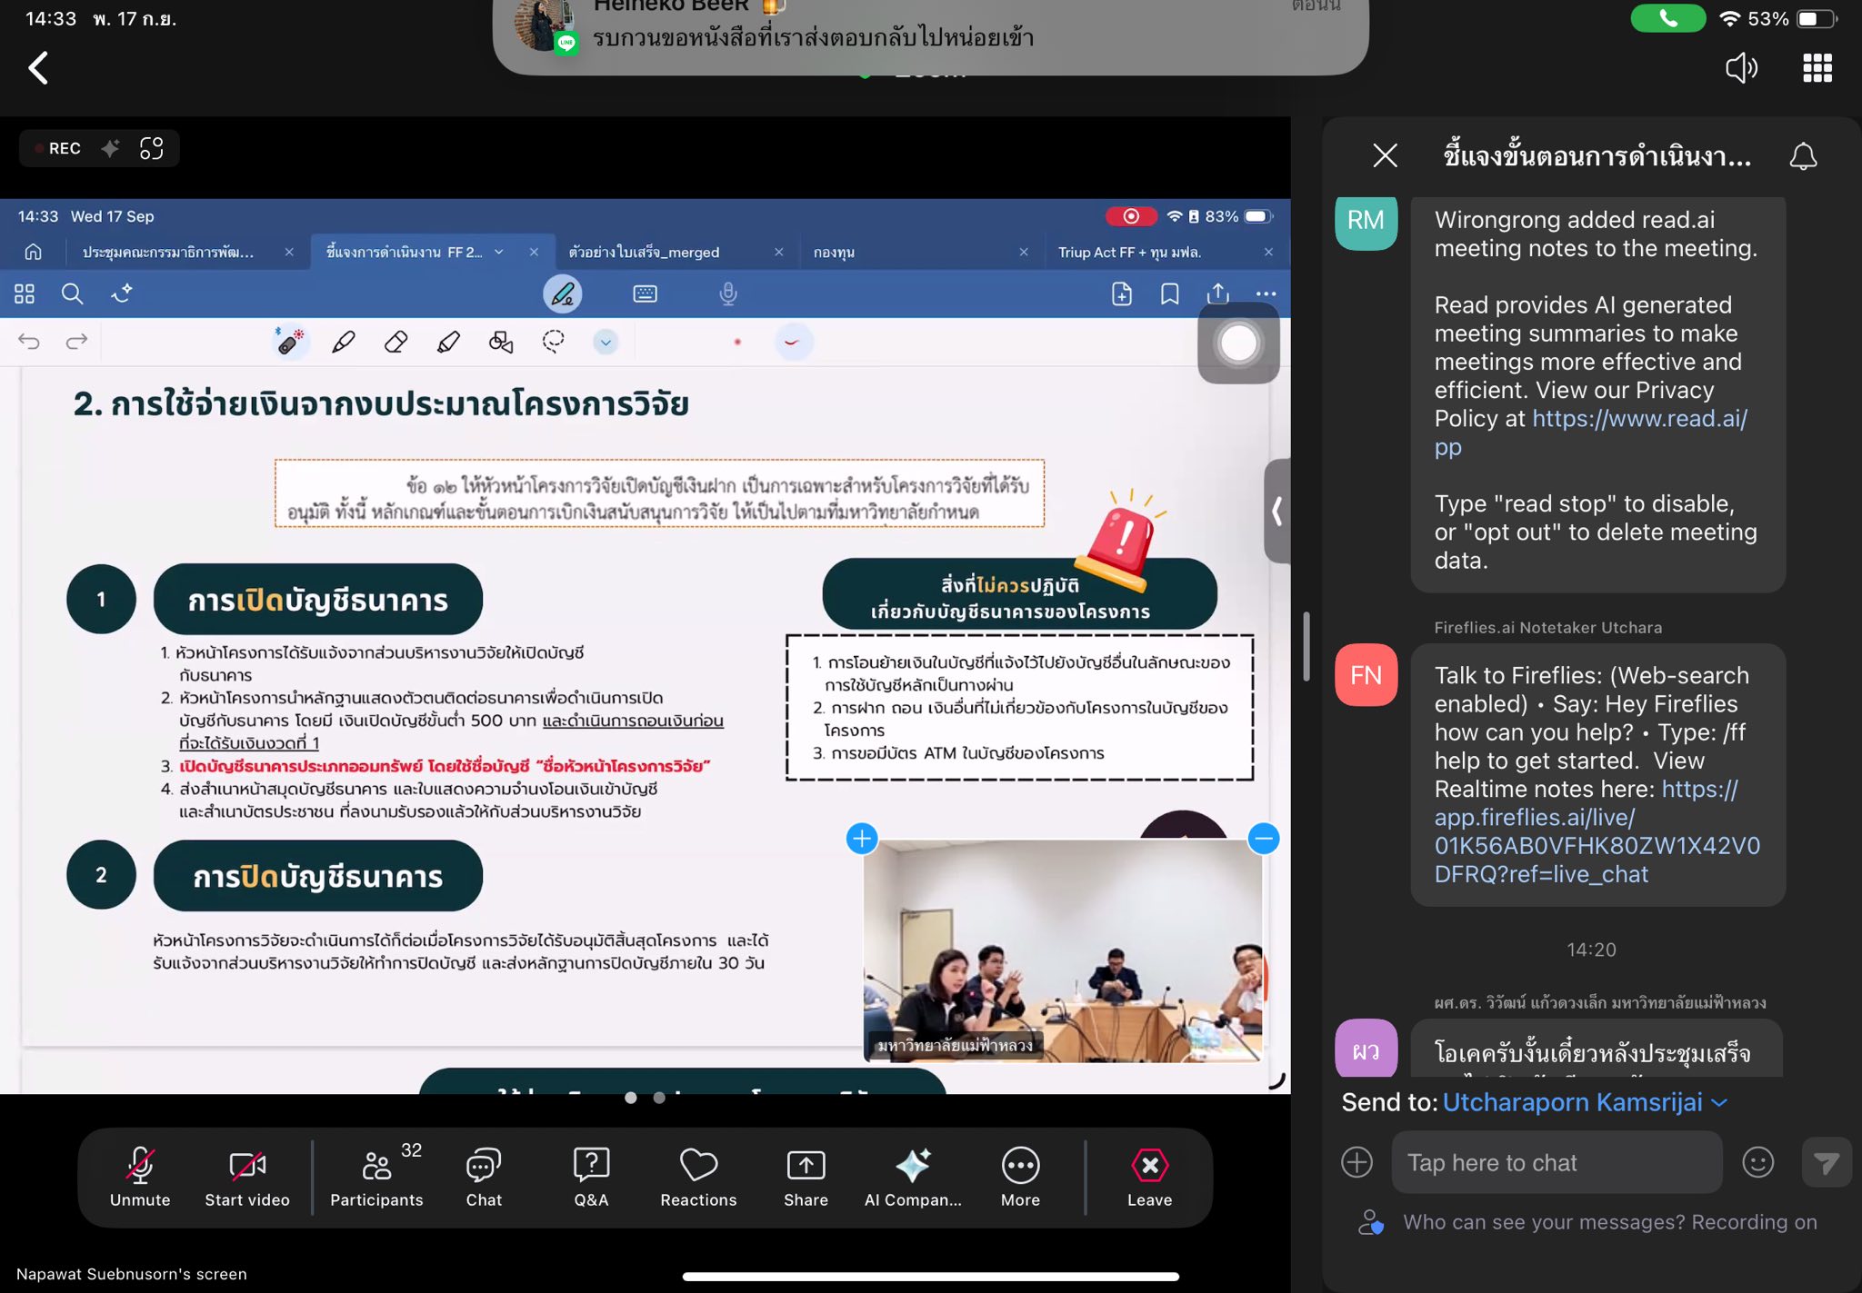Tap the incoming LINE notification banner
The width and height of the screenshot is (1862, 1293).
(929, 36)
